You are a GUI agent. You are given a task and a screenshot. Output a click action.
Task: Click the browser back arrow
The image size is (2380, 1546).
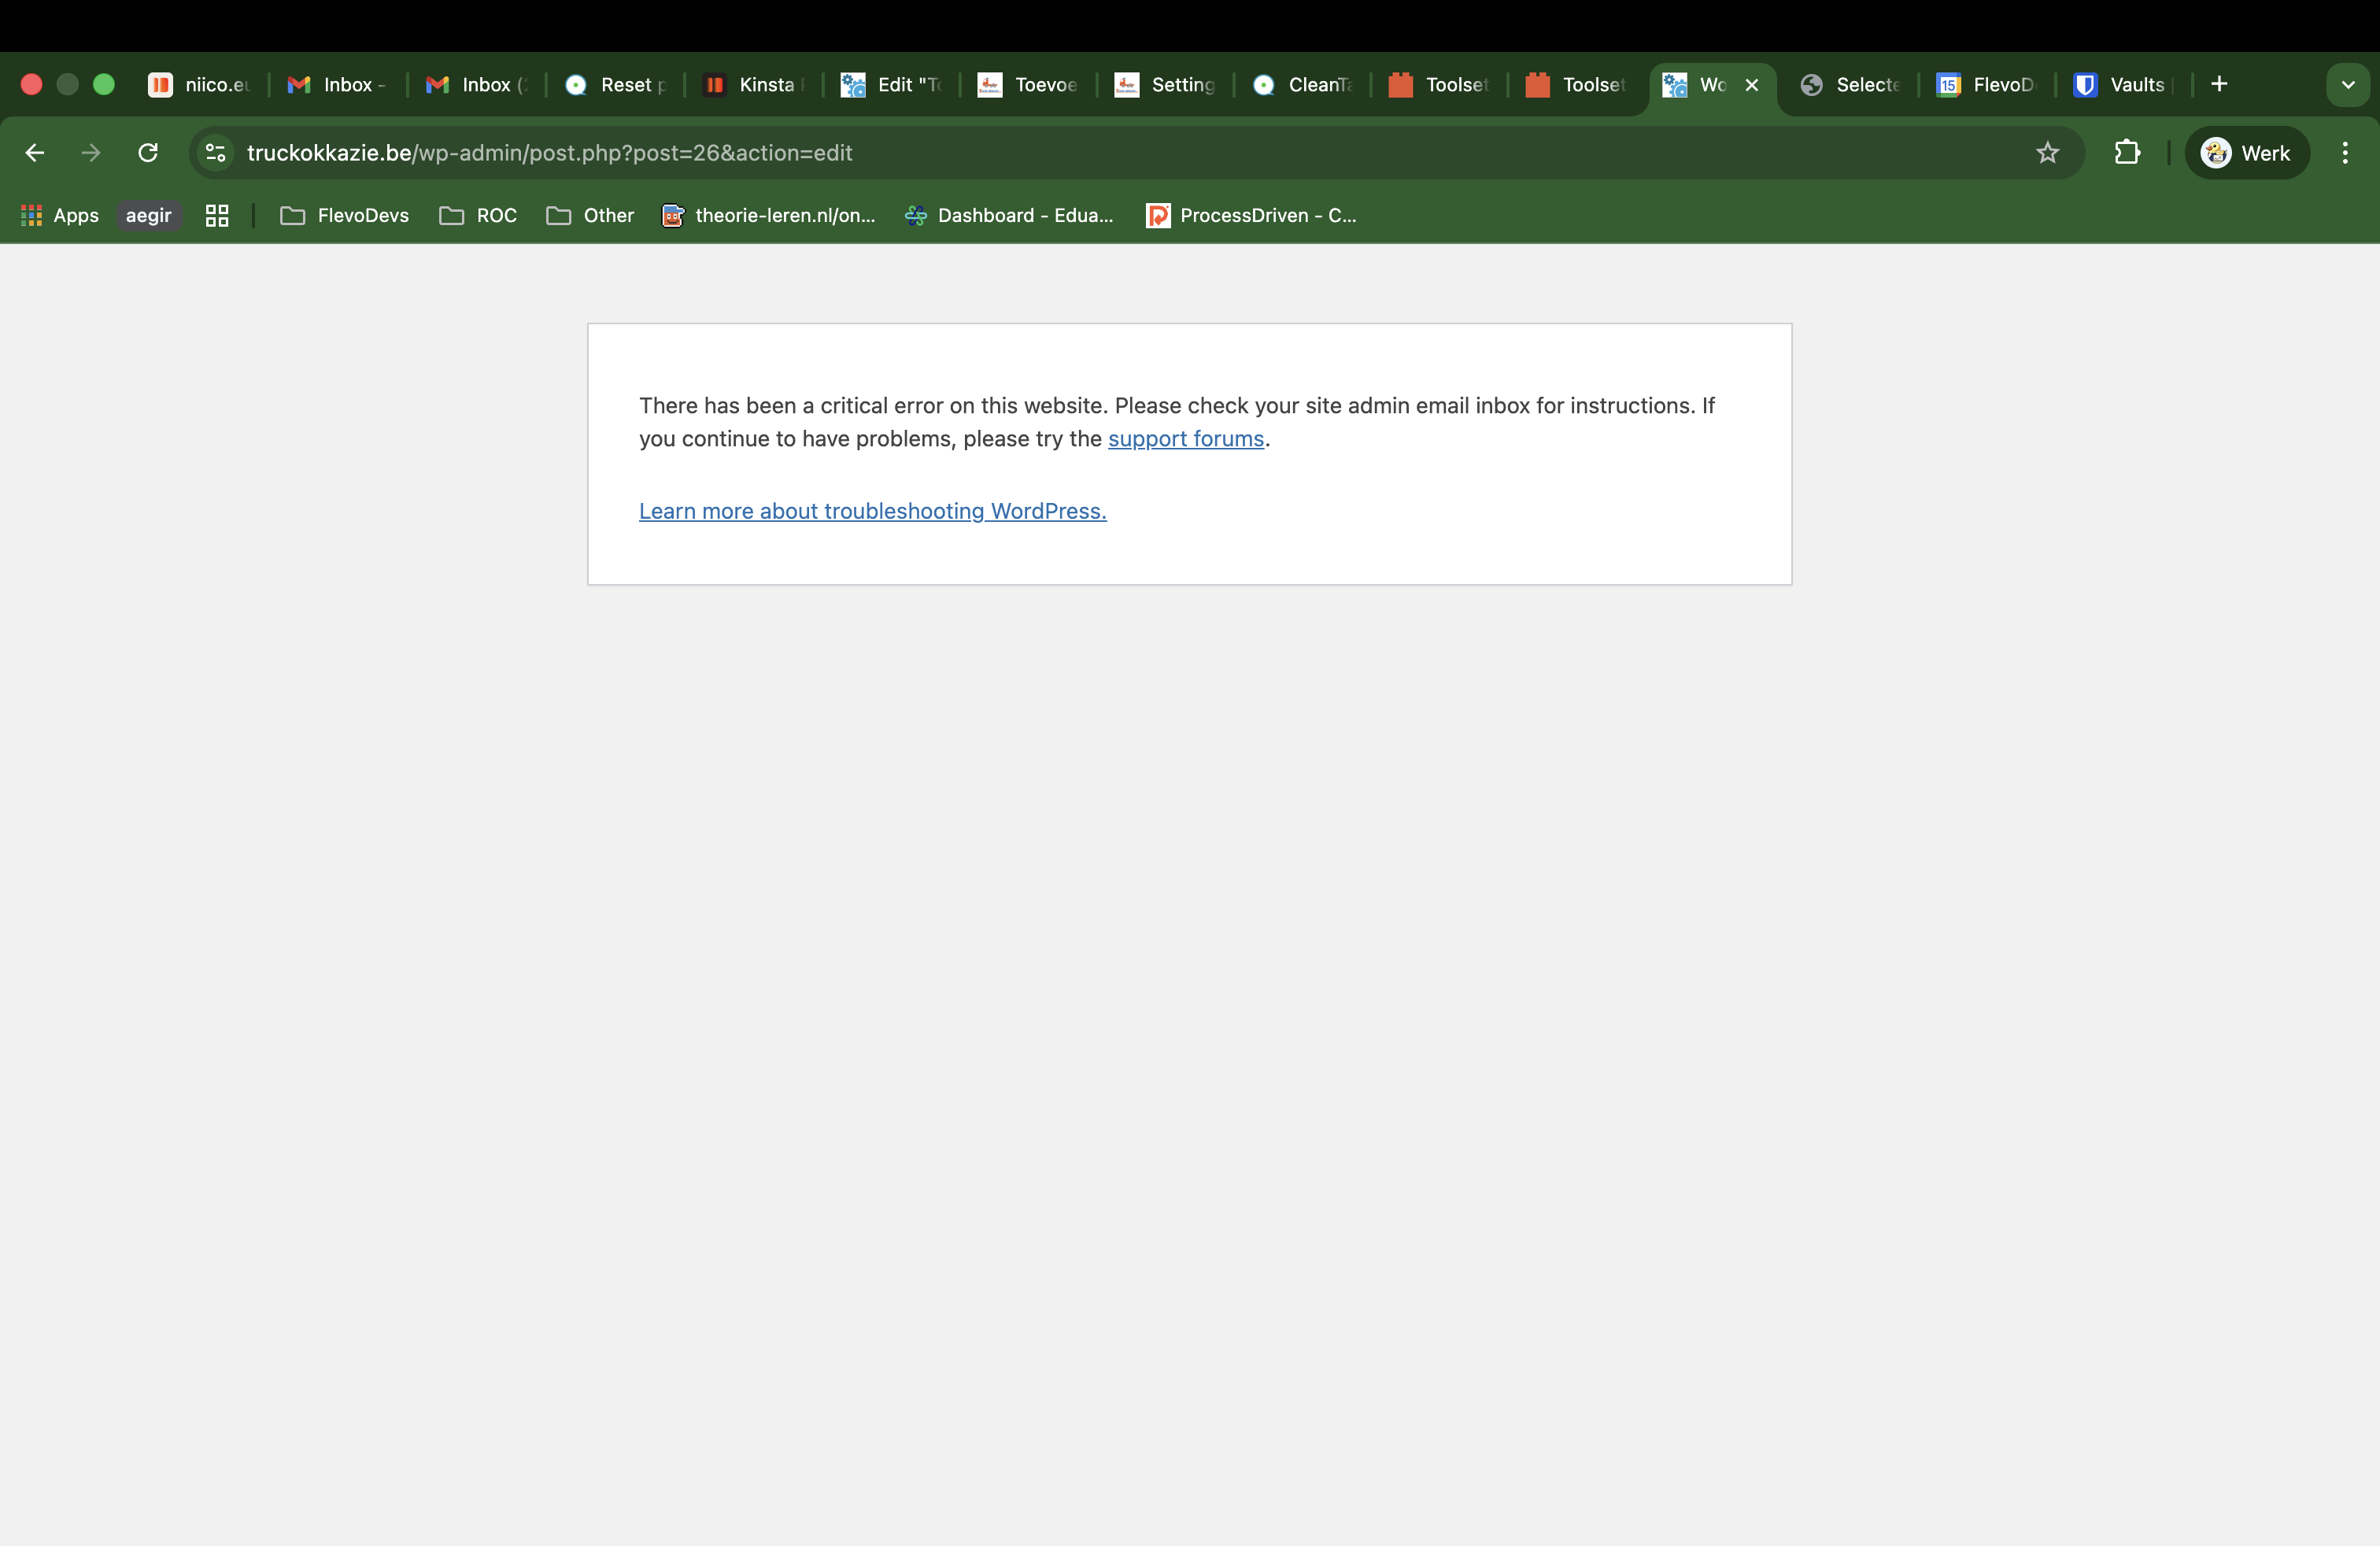point(35,153)
